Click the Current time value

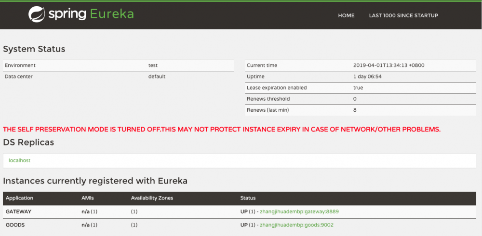388,66
